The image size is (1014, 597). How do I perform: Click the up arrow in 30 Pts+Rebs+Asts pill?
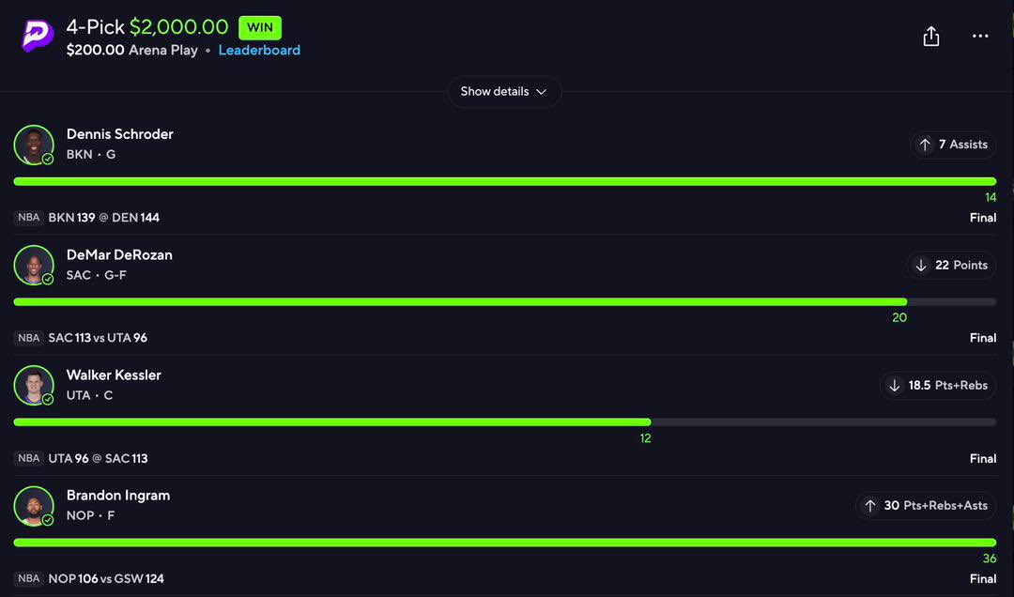870,506
